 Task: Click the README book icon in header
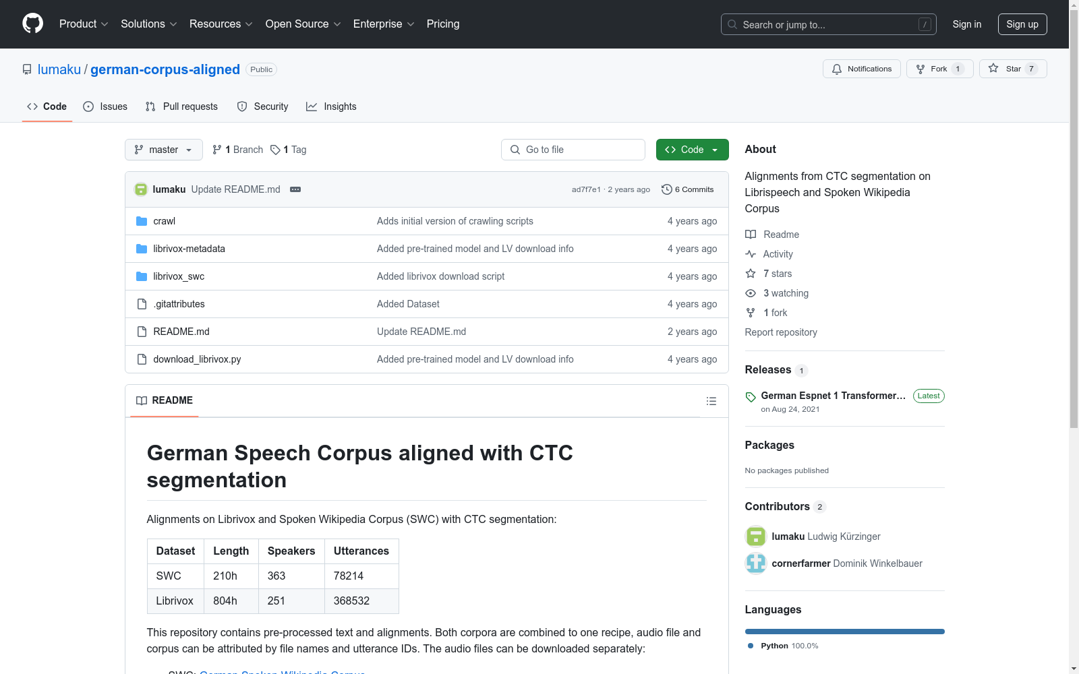click(142, 400)
